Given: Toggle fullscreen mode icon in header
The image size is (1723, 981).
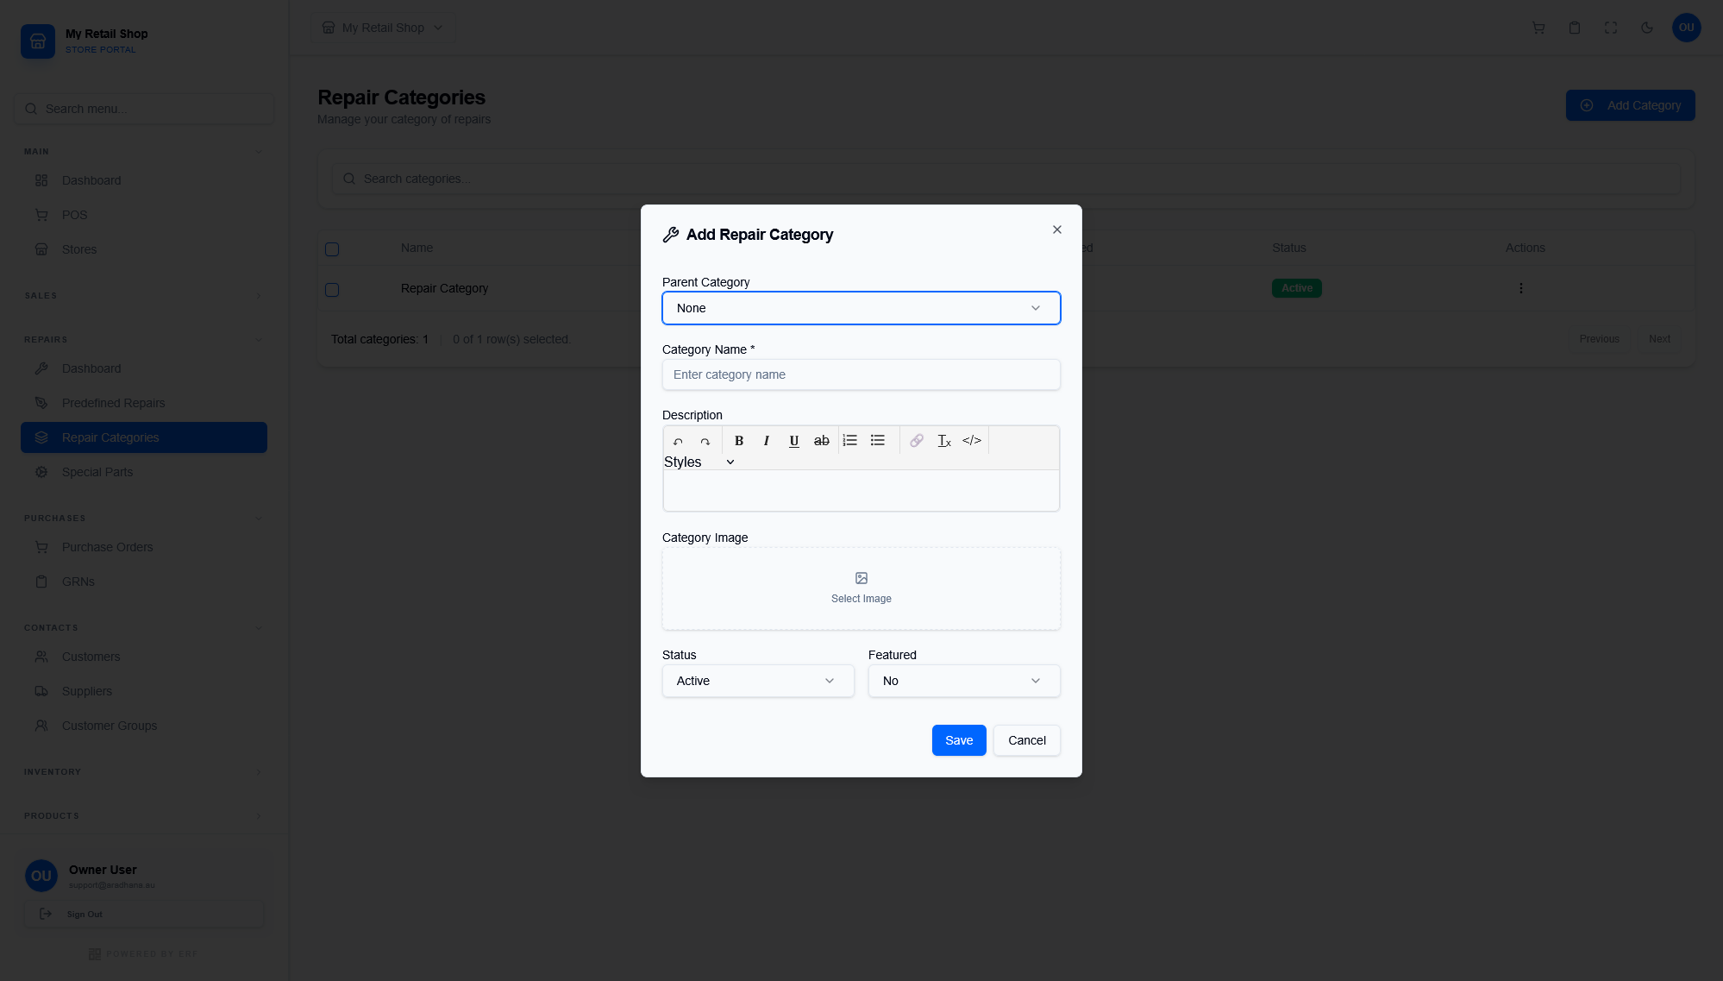Looking at the screenshot, I should pyautogui.click(x=1611, y=28).
